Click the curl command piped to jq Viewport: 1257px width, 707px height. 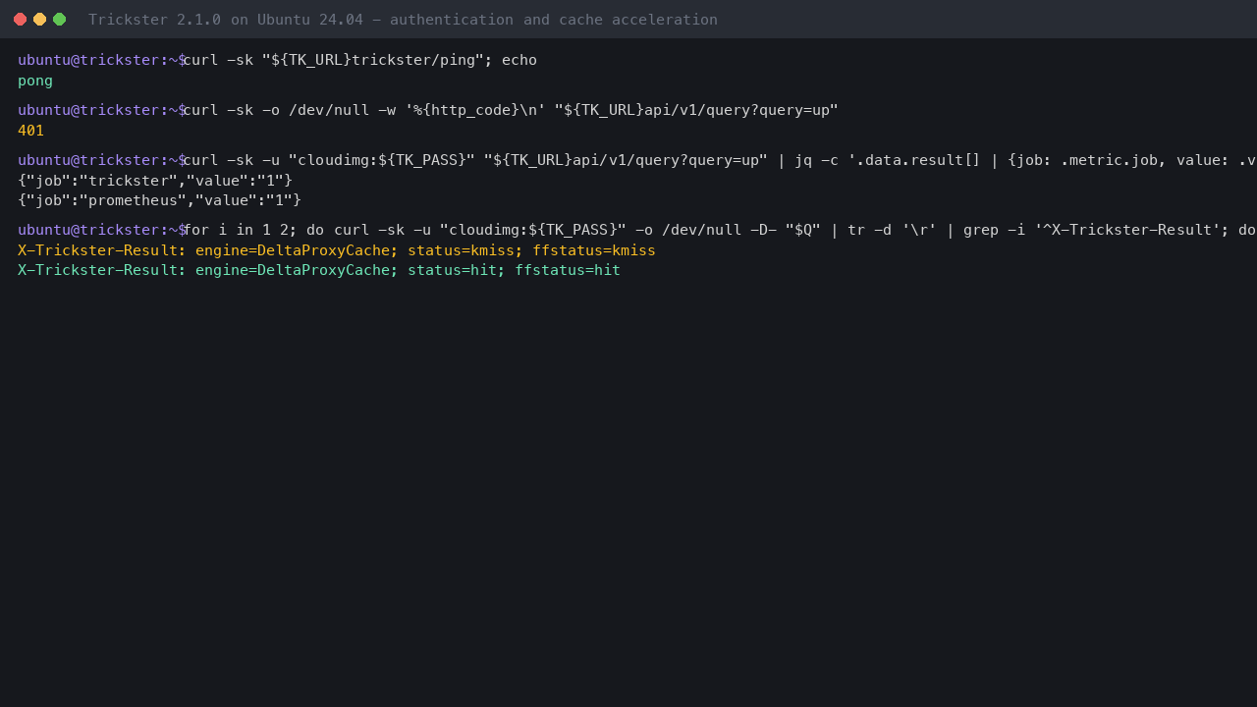click(x=720, y=160)
